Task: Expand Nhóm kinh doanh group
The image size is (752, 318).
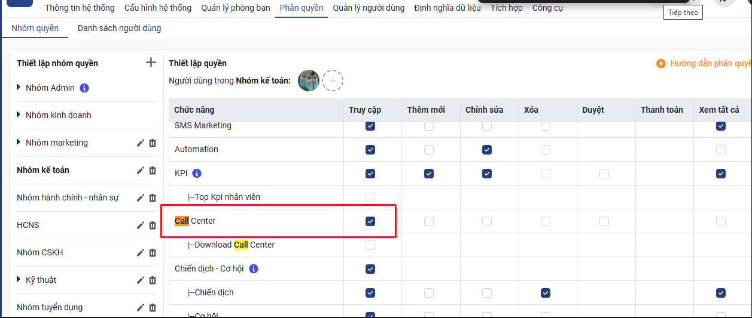Action: [x=19, y=115]
